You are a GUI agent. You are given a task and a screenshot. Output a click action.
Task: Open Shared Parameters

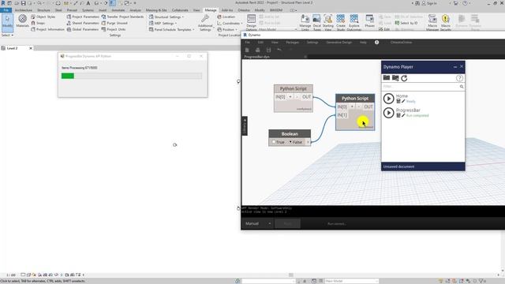pos(83,23)
